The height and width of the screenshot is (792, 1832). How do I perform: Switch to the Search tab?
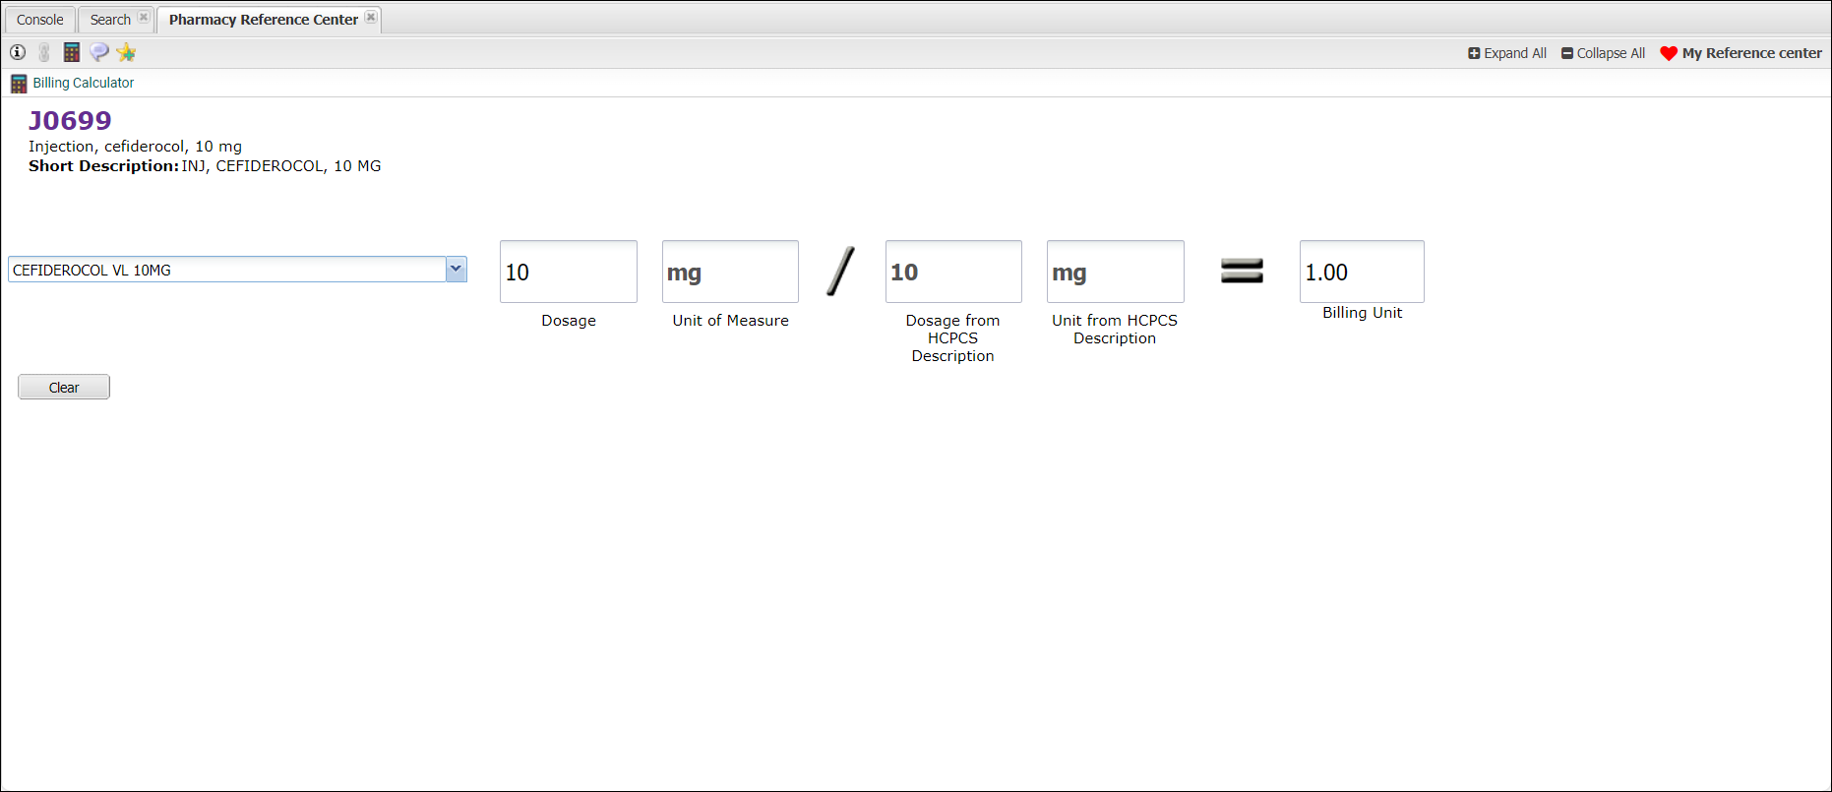[x=110, y=20]
